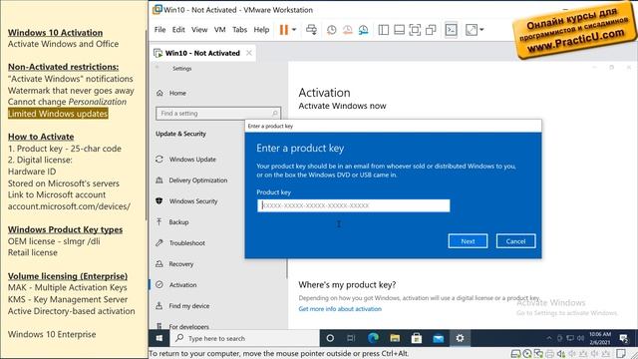Screen dimensions: 638x359
Task: Expand the Stretch Guest dropdown arrow
Action: click(x=481, y=30)
